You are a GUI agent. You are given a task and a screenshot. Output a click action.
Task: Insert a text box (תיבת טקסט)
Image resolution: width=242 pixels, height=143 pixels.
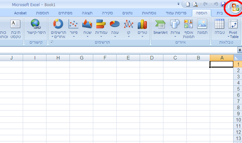click(15, 28)
